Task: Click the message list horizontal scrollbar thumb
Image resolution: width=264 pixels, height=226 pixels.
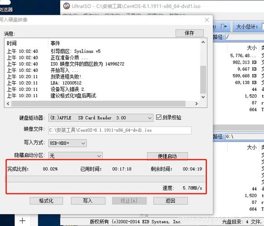Action: click(x=99, y=104)
